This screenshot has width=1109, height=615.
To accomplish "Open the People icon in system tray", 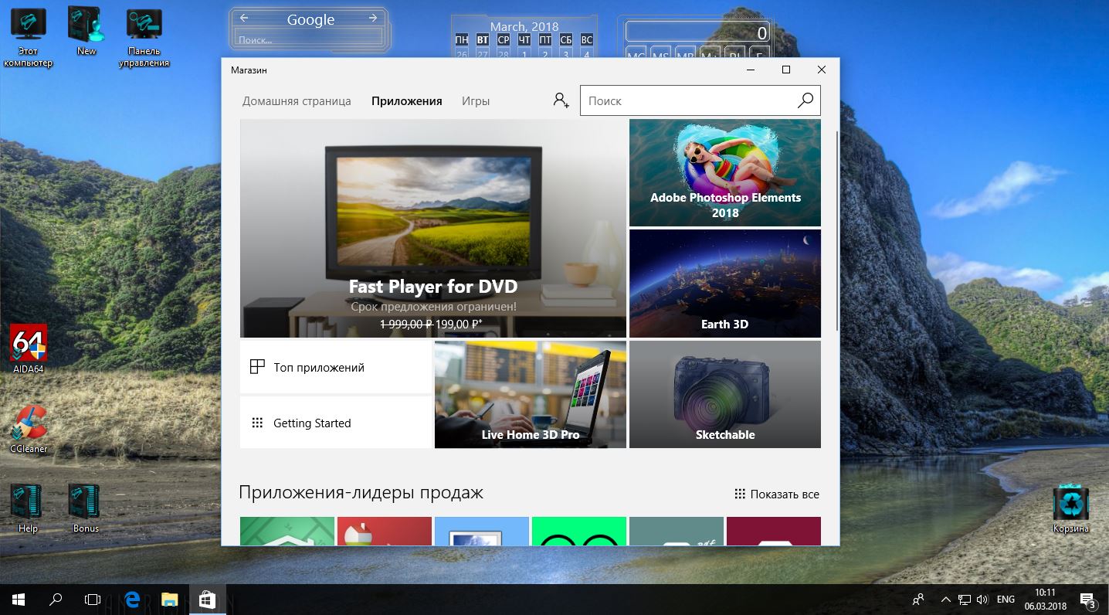I will 918,599.
